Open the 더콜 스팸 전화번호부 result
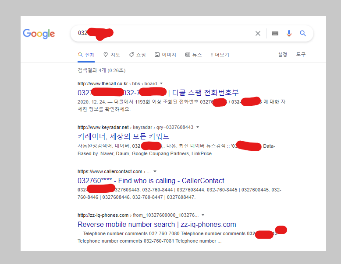 158,93
